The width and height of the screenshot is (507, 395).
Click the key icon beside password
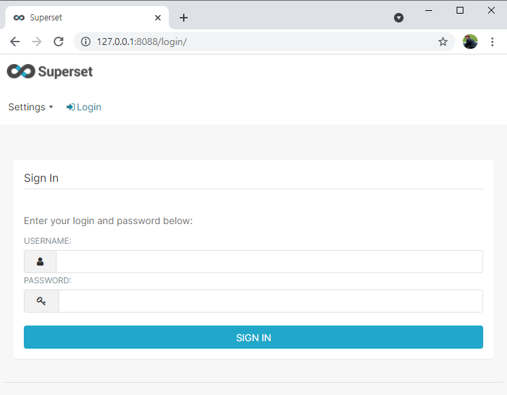42,301
